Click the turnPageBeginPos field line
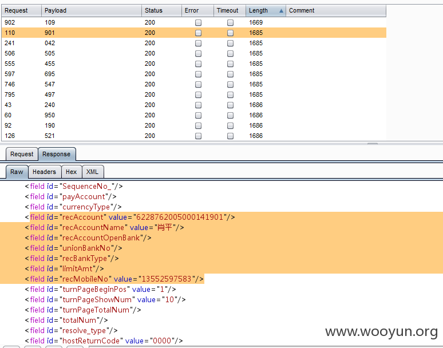Screen dimensions: 443x348 pos(100,289)
